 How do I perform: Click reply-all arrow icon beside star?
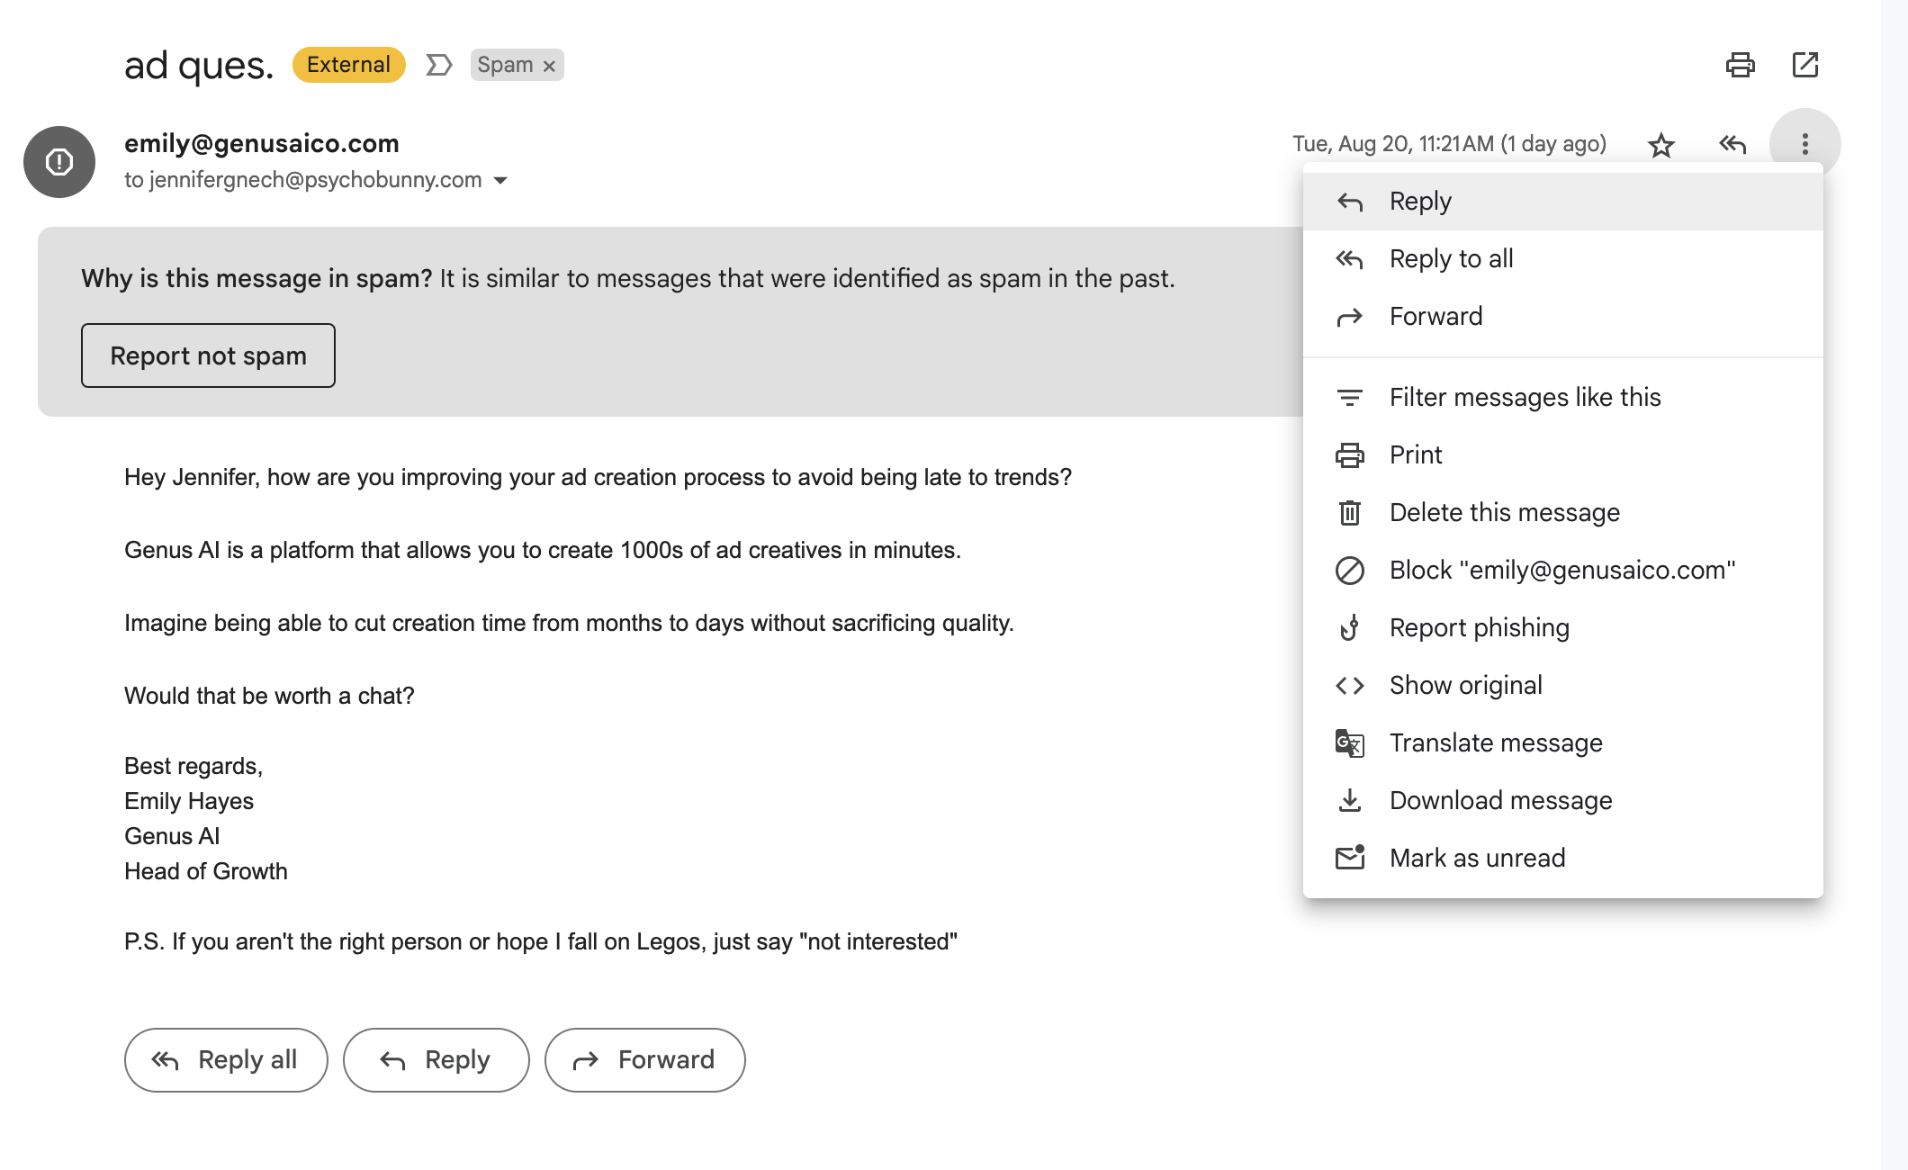pyautogui.click(x=1732, y=144)
